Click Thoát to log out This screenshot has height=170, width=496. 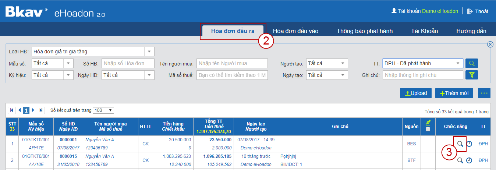(482, 11)
